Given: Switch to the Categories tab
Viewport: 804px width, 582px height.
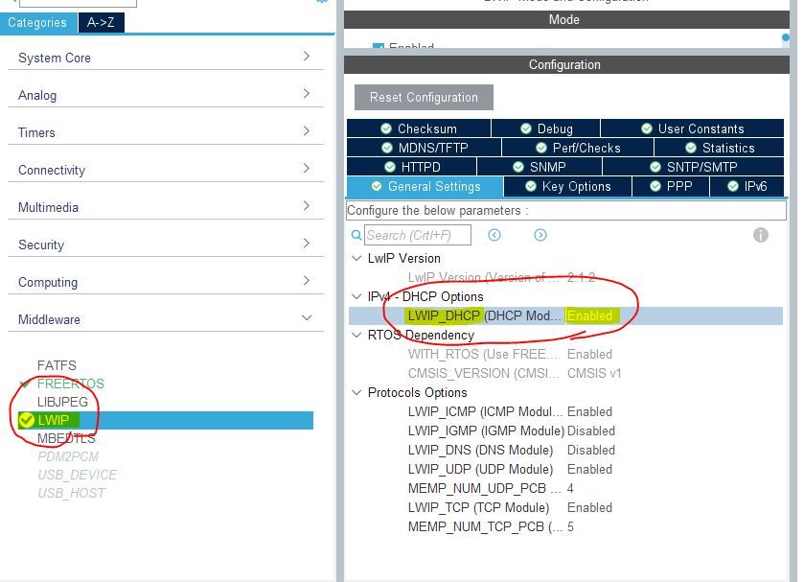Looking at the screenshot, I should [38, 23].
